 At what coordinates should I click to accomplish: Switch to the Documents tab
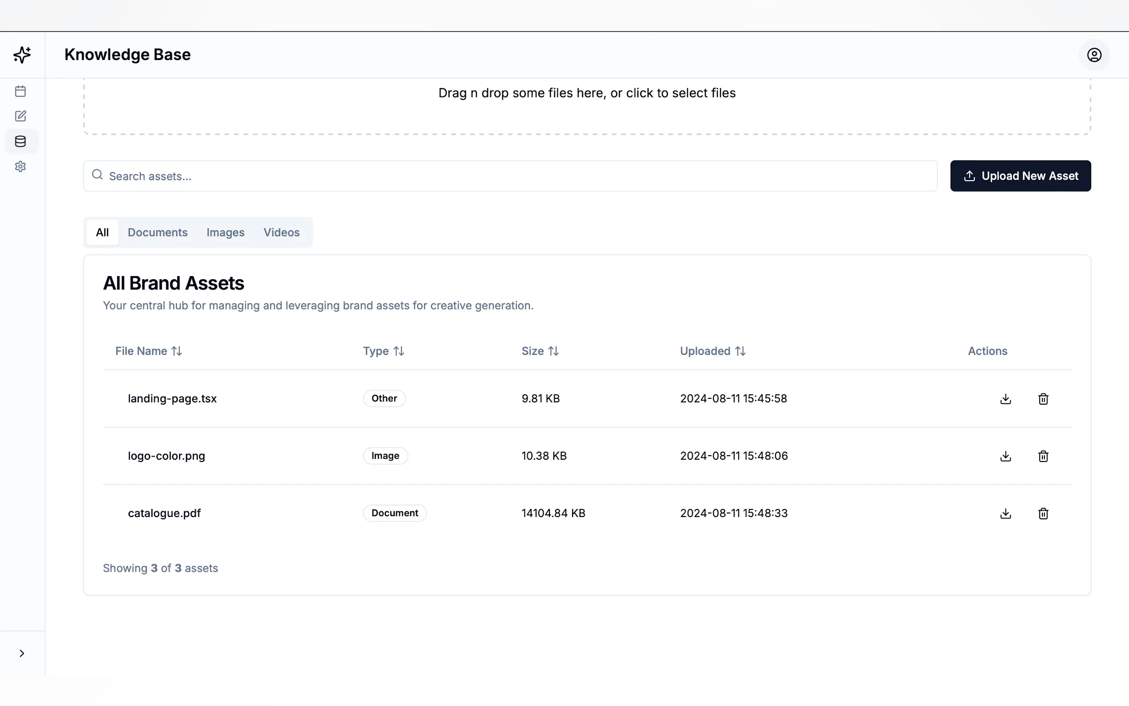158,233
